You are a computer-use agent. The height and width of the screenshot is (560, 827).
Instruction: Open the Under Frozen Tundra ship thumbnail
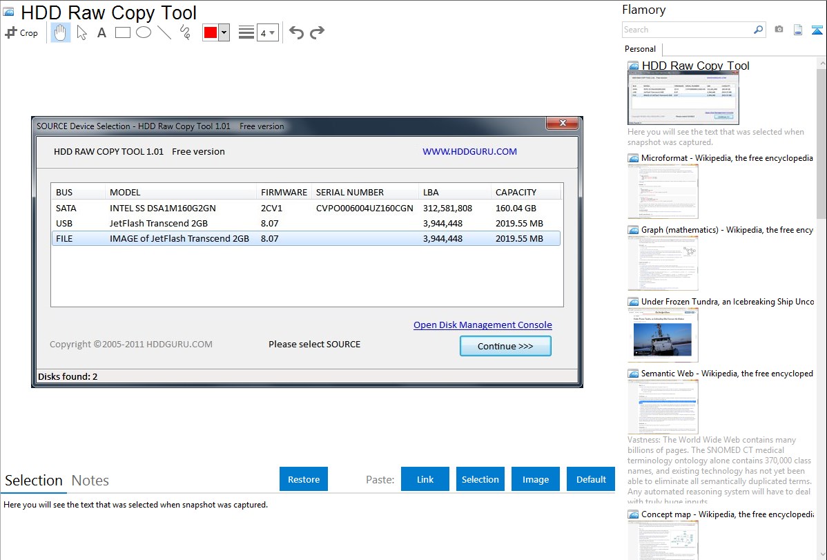coord(663,335)
